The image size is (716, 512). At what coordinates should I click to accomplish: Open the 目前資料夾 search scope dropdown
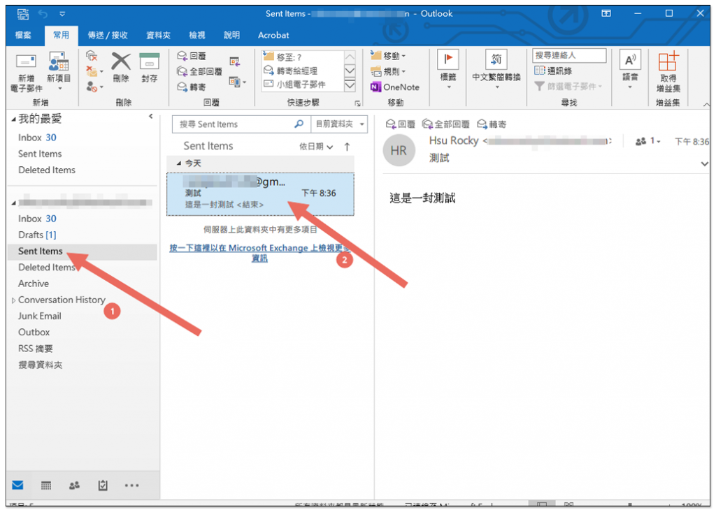[x=340, y=124]
